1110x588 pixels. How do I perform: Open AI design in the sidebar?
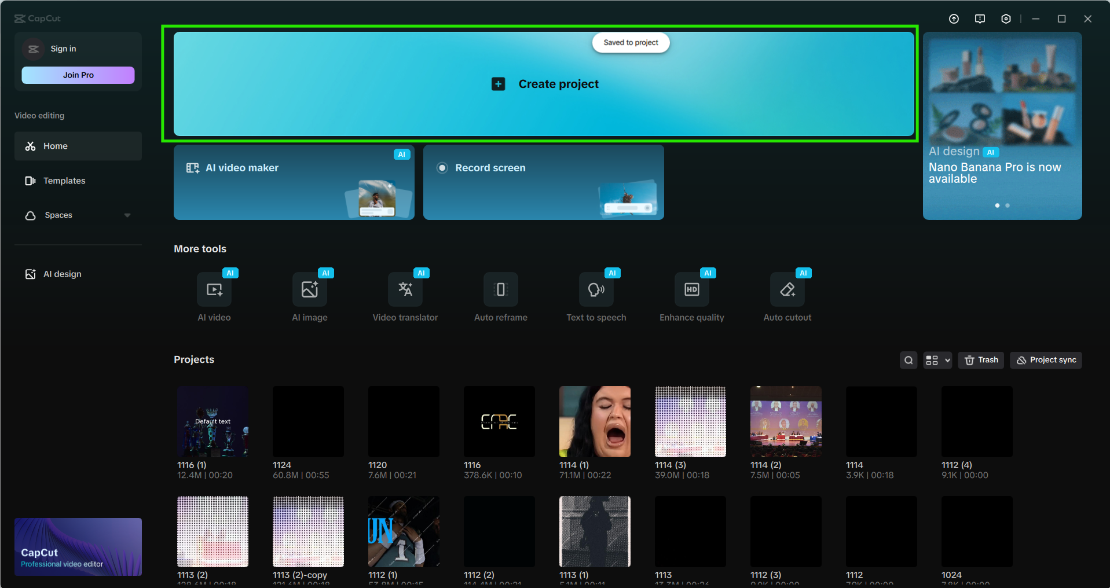point(62,274)
